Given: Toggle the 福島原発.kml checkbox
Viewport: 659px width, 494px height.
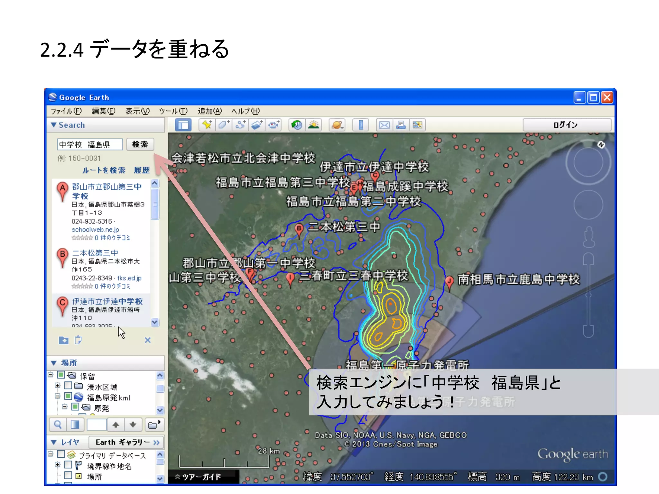Looking at the screenshot, I should point(68,396).
